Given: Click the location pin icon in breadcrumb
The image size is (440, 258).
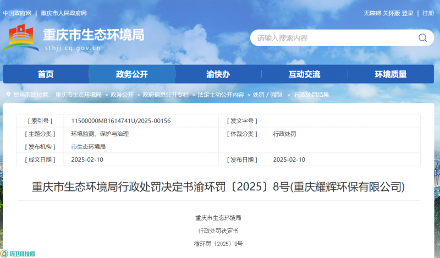Looking at the screenshot, I should tap(8, 95).
